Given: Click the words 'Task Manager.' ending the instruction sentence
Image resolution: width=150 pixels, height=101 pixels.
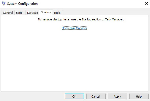Looking at the screenshot, I should coord(114,19).
